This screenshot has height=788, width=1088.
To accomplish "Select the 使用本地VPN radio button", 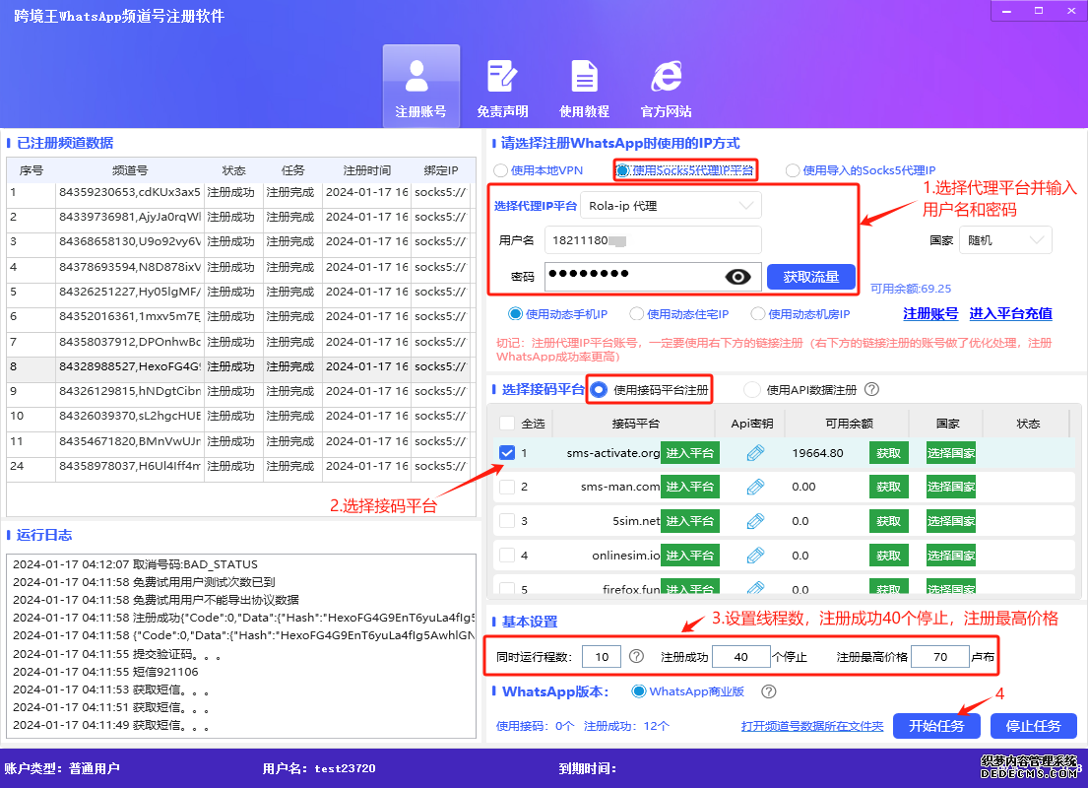I will 502,169.
